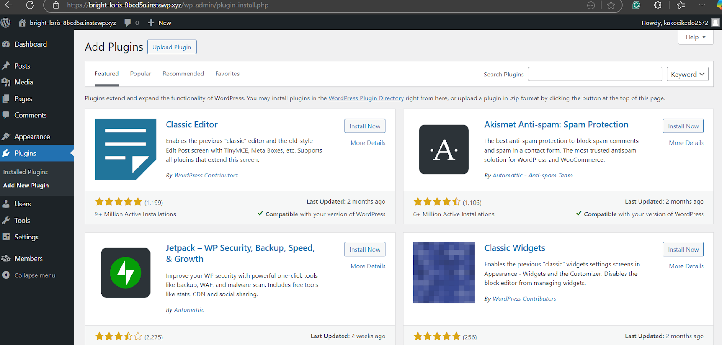Click the Plugins plug icon
The image size is (722, 345).
click(6, 153)
